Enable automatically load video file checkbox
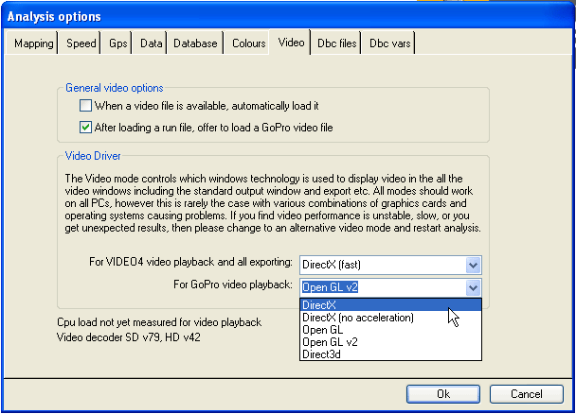 [x=87, y=107]
